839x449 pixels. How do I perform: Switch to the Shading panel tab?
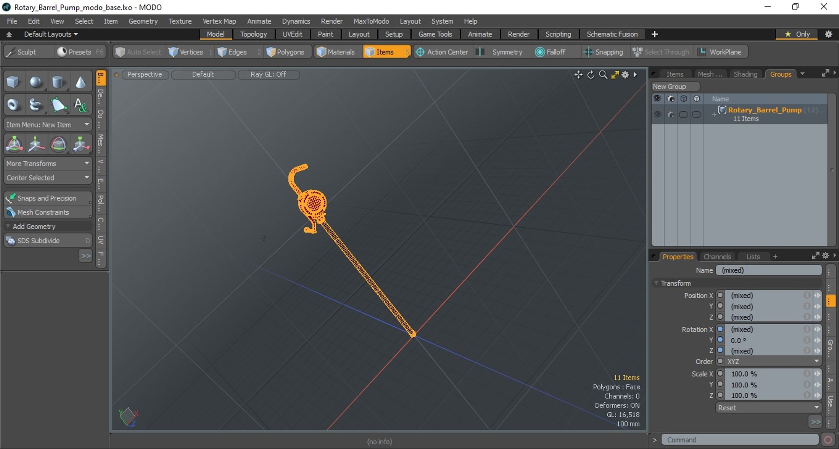[x=745, y=74]
